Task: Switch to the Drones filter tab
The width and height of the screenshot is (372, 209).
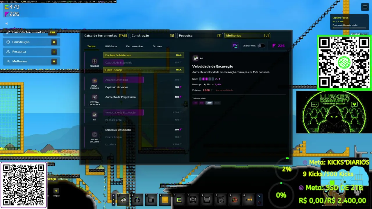Action: 157,46
